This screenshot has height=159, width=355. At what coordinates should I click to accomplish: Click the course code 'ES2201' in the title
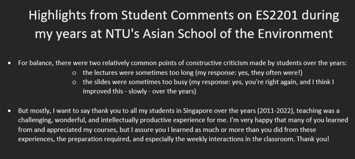pyautogui.click(x=277, y=15)
